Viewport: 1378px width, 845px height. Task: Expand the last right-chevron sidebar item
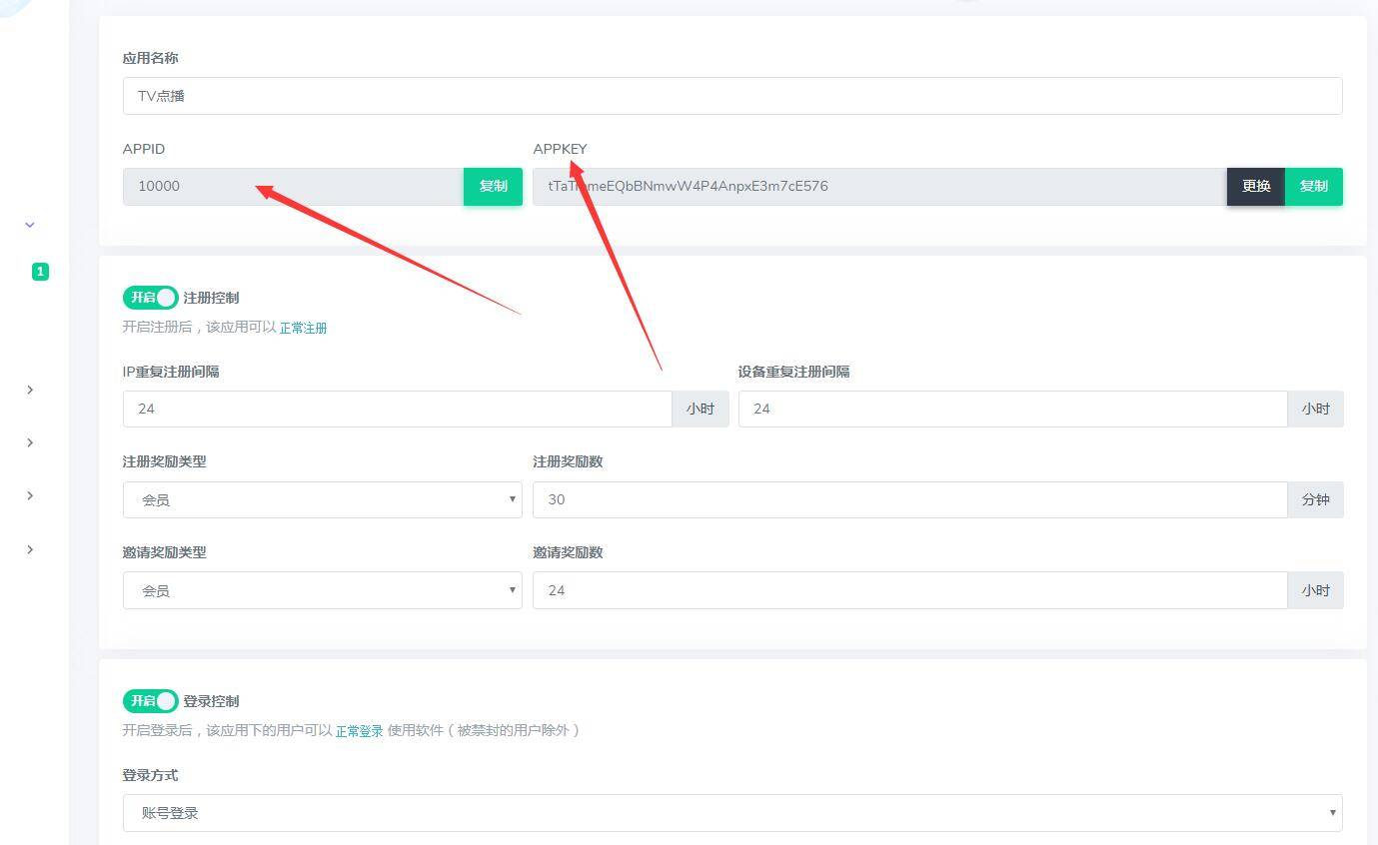[30, 549]
